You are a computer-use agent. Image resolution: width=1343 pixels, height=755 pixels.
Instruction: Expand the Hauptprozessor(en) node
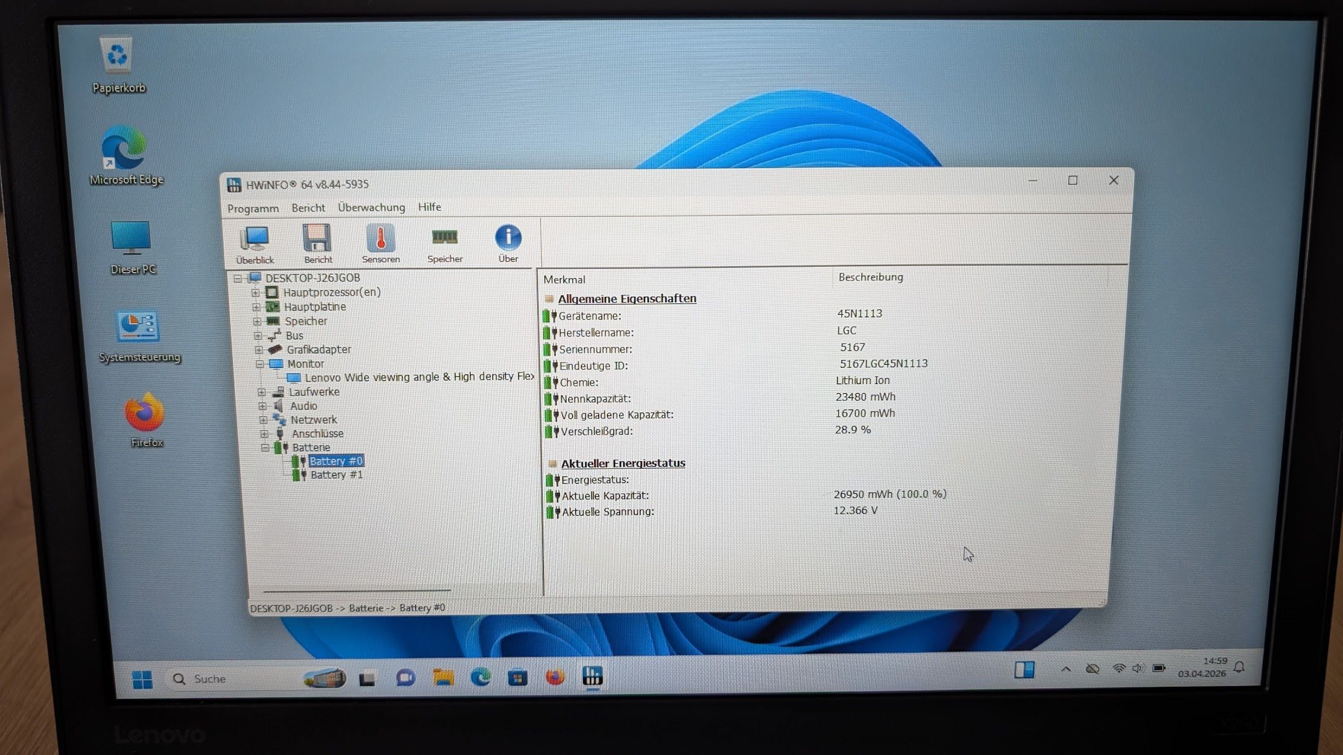point(255,293)
